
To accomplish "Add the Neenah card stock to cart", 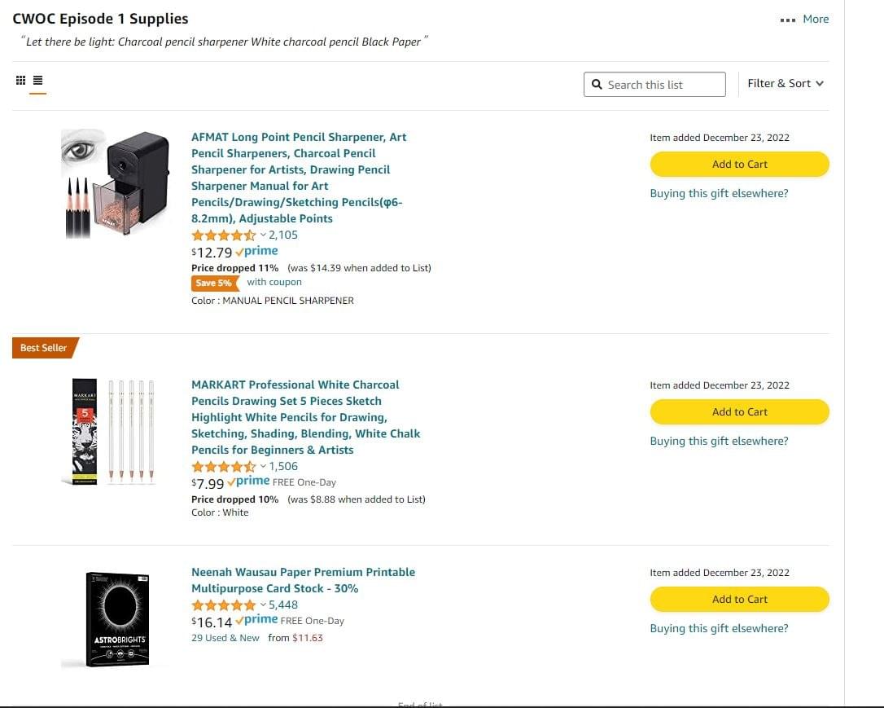I will coord(739,599).
